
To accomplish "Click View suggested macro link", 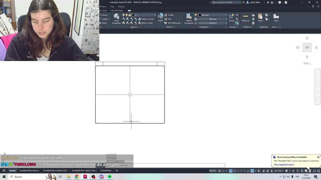I will tap(284, 164).
